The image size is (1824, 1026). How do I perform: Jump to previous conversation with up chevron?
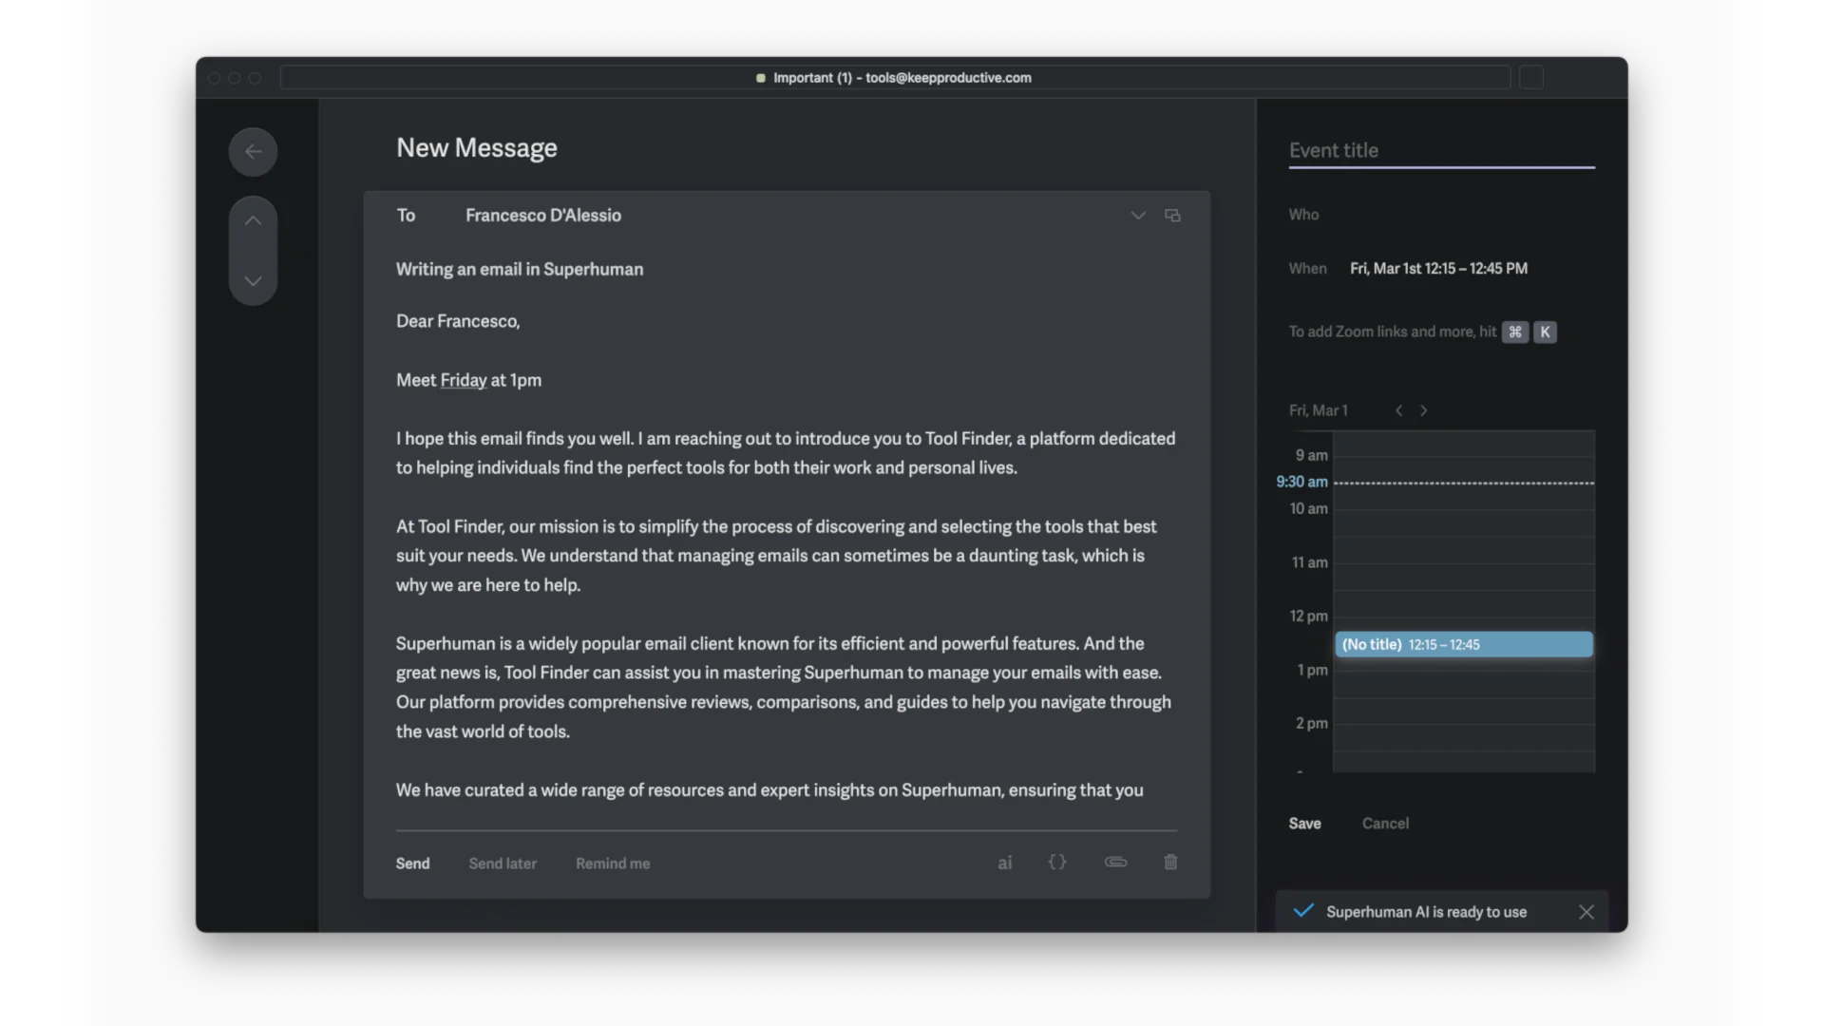[x=253, y=219]
